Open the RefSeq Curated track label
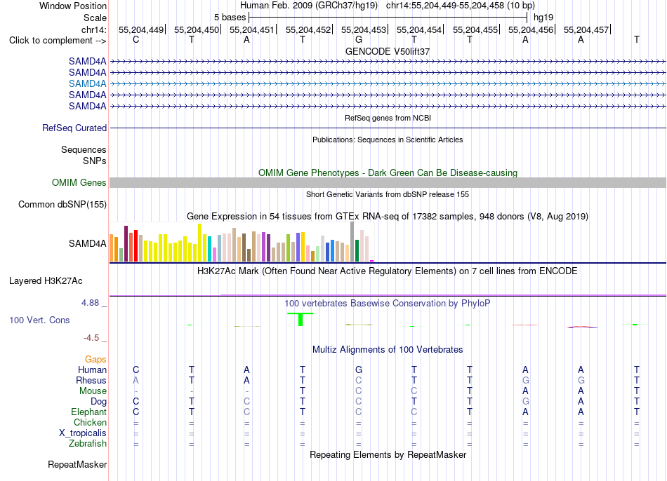Screen dimensions: 667x481 pyautogui.click(x=74, y=128)
